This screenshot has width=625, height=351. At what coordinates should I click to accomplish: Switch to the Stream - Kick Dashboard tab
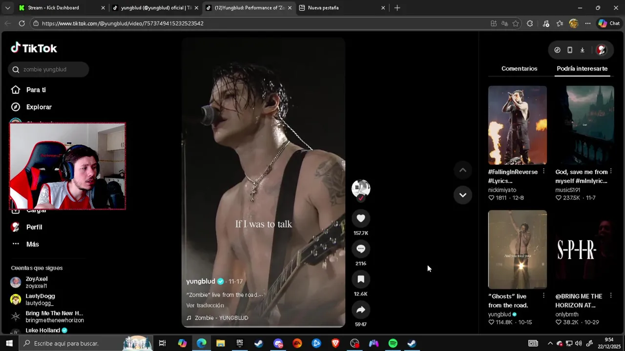tap(62, 8)
